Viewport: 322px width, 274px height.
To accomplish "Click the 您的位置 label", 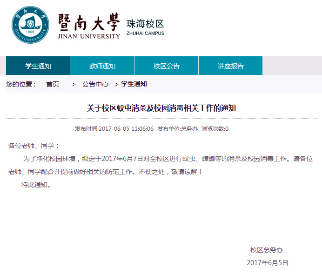I will point(21,84).
